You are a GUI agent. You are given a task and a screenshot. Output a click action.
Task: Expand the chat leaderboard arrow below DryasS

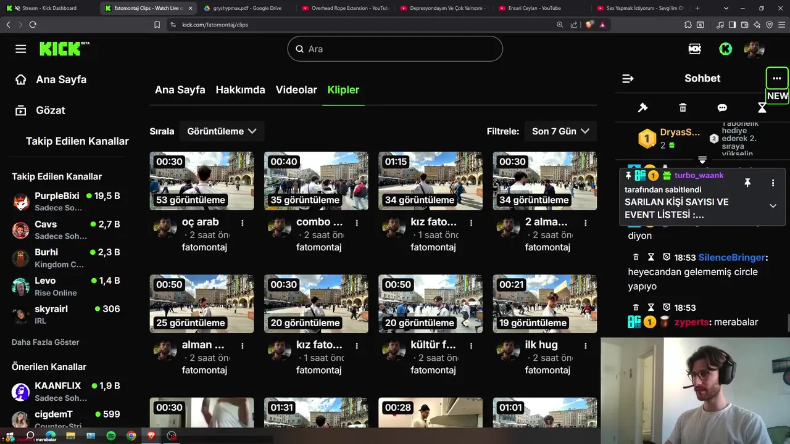pyautogui.click(x=702, y=160)
